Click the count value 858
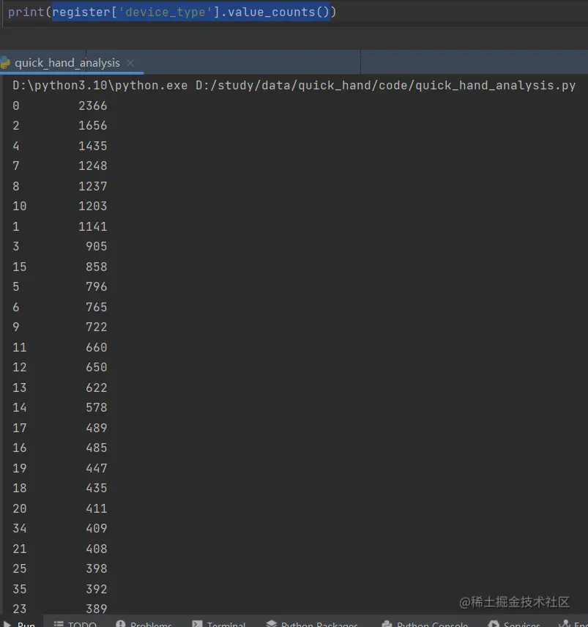The height and width of the screenshot is (627, 588). coord(97,267)
